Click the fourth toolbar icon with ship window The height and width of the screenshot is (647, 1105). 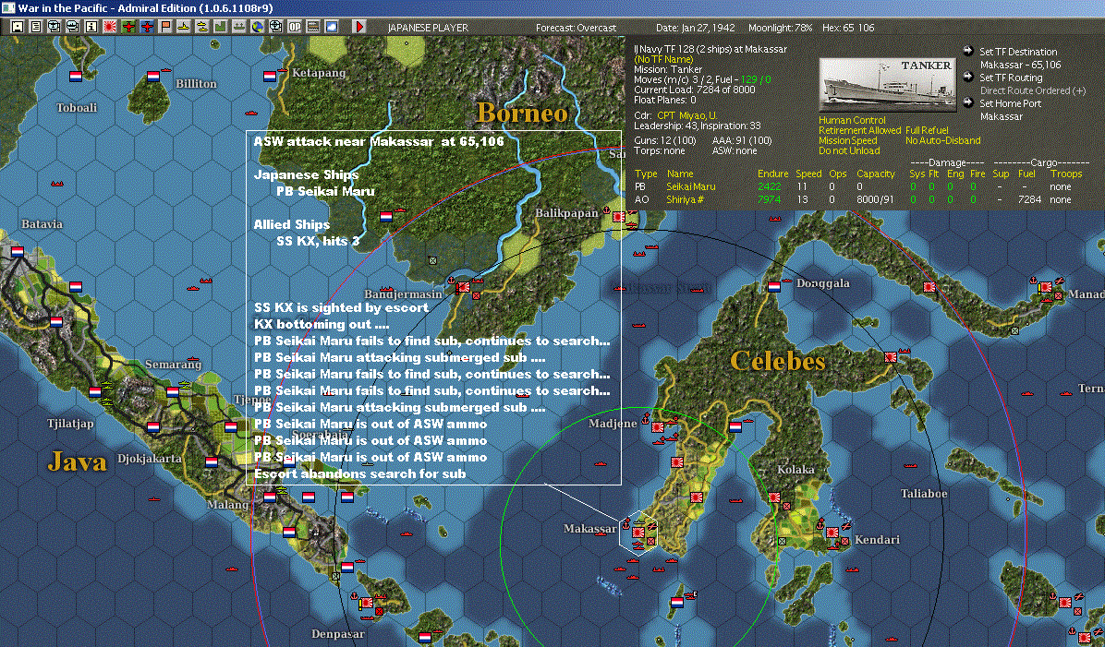tap(73, 27)
